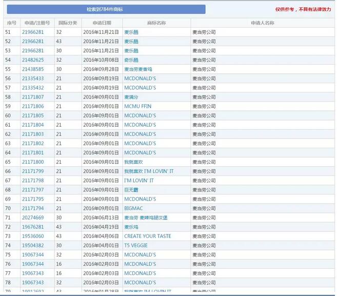Open registration number 20274669

(33, 218)
